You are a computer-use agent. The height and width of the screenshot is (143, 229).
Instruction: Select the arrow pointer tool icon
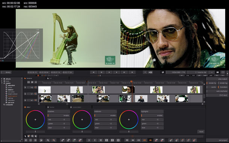(x=26, y=136)
